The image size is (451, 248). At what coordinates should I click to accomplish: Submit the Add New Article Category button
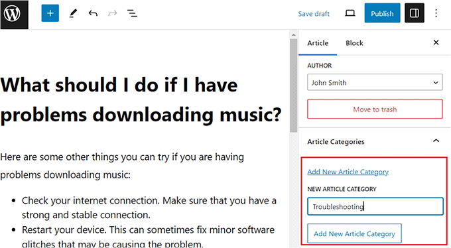tap(354, 233)
